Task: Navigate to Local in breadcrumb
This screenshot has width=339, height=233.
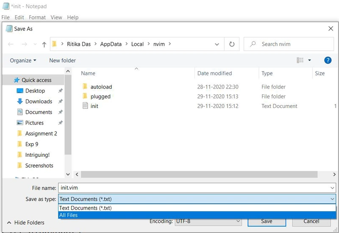Action: click(137, 44)
